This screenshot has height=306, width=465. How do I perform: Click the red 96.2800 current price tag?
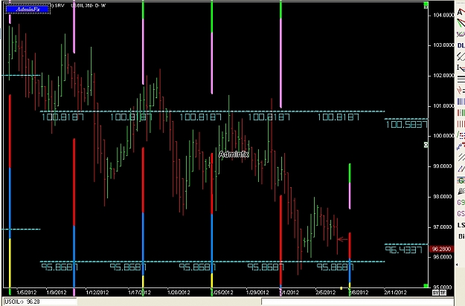pos(442,249)
